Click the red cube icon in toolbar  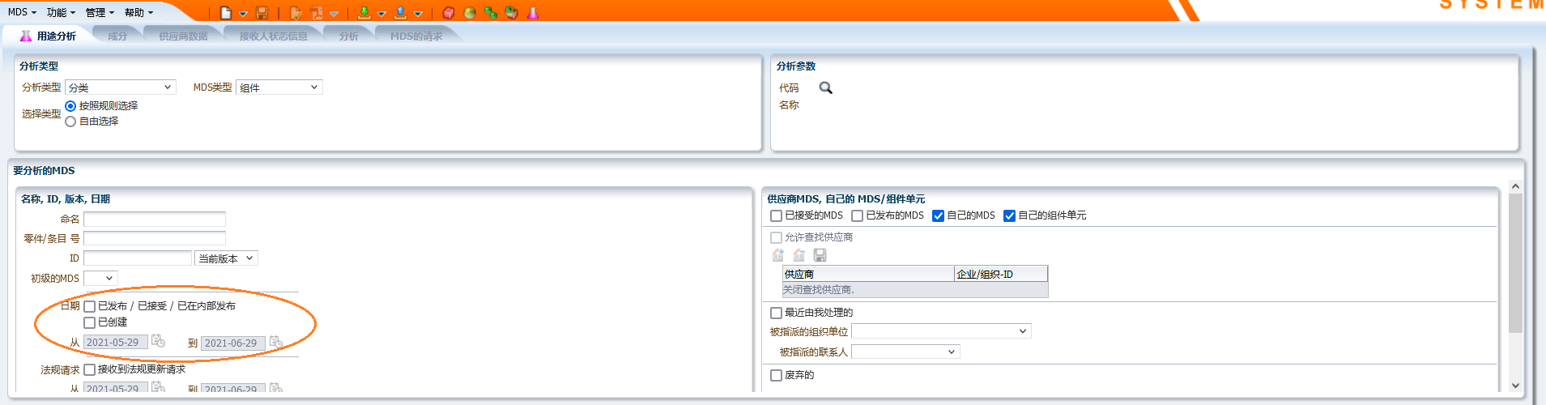tap(449, 13)
